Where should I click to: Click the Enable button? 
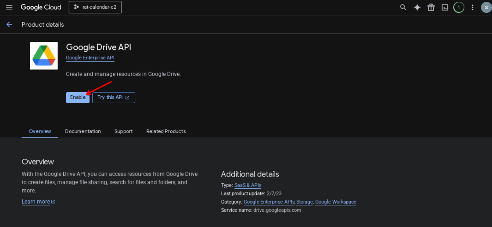click(x=78, y=97)
